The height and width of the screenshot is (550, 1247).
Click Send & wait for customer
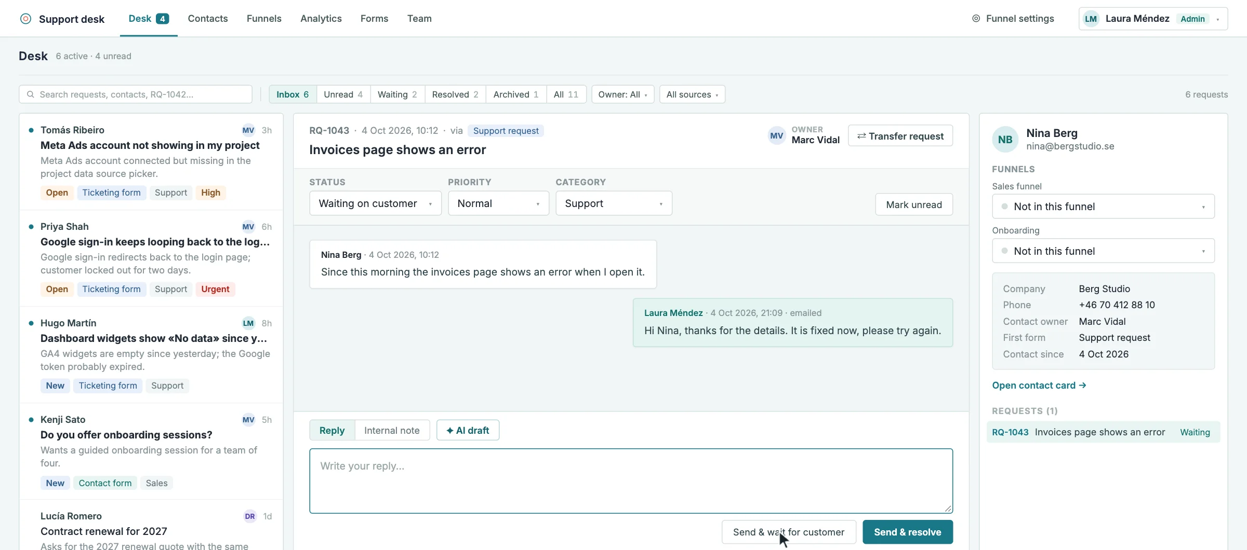[x=789, y=532]
